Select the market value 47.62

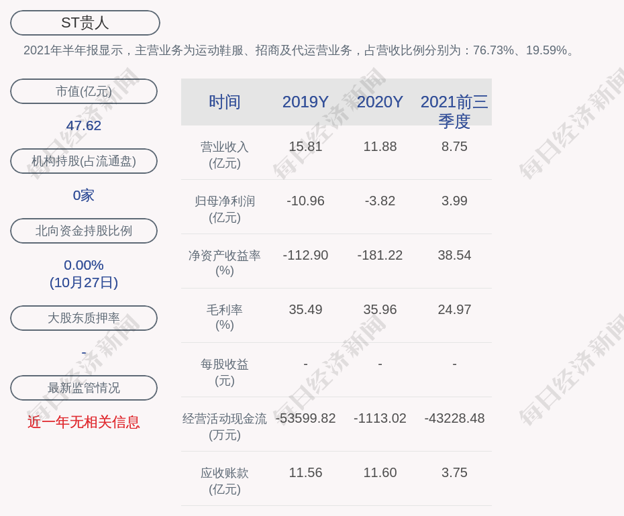[x=84, y=125]
